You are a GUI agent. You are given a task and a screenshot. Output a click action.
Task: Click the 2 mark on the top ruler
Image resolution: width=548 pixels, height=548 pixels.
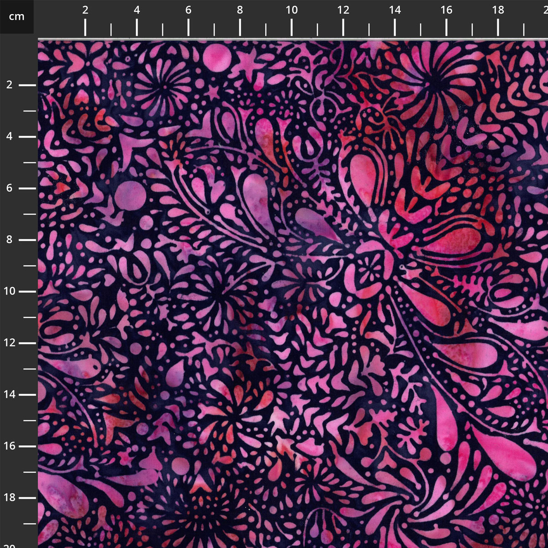point(85,11)
